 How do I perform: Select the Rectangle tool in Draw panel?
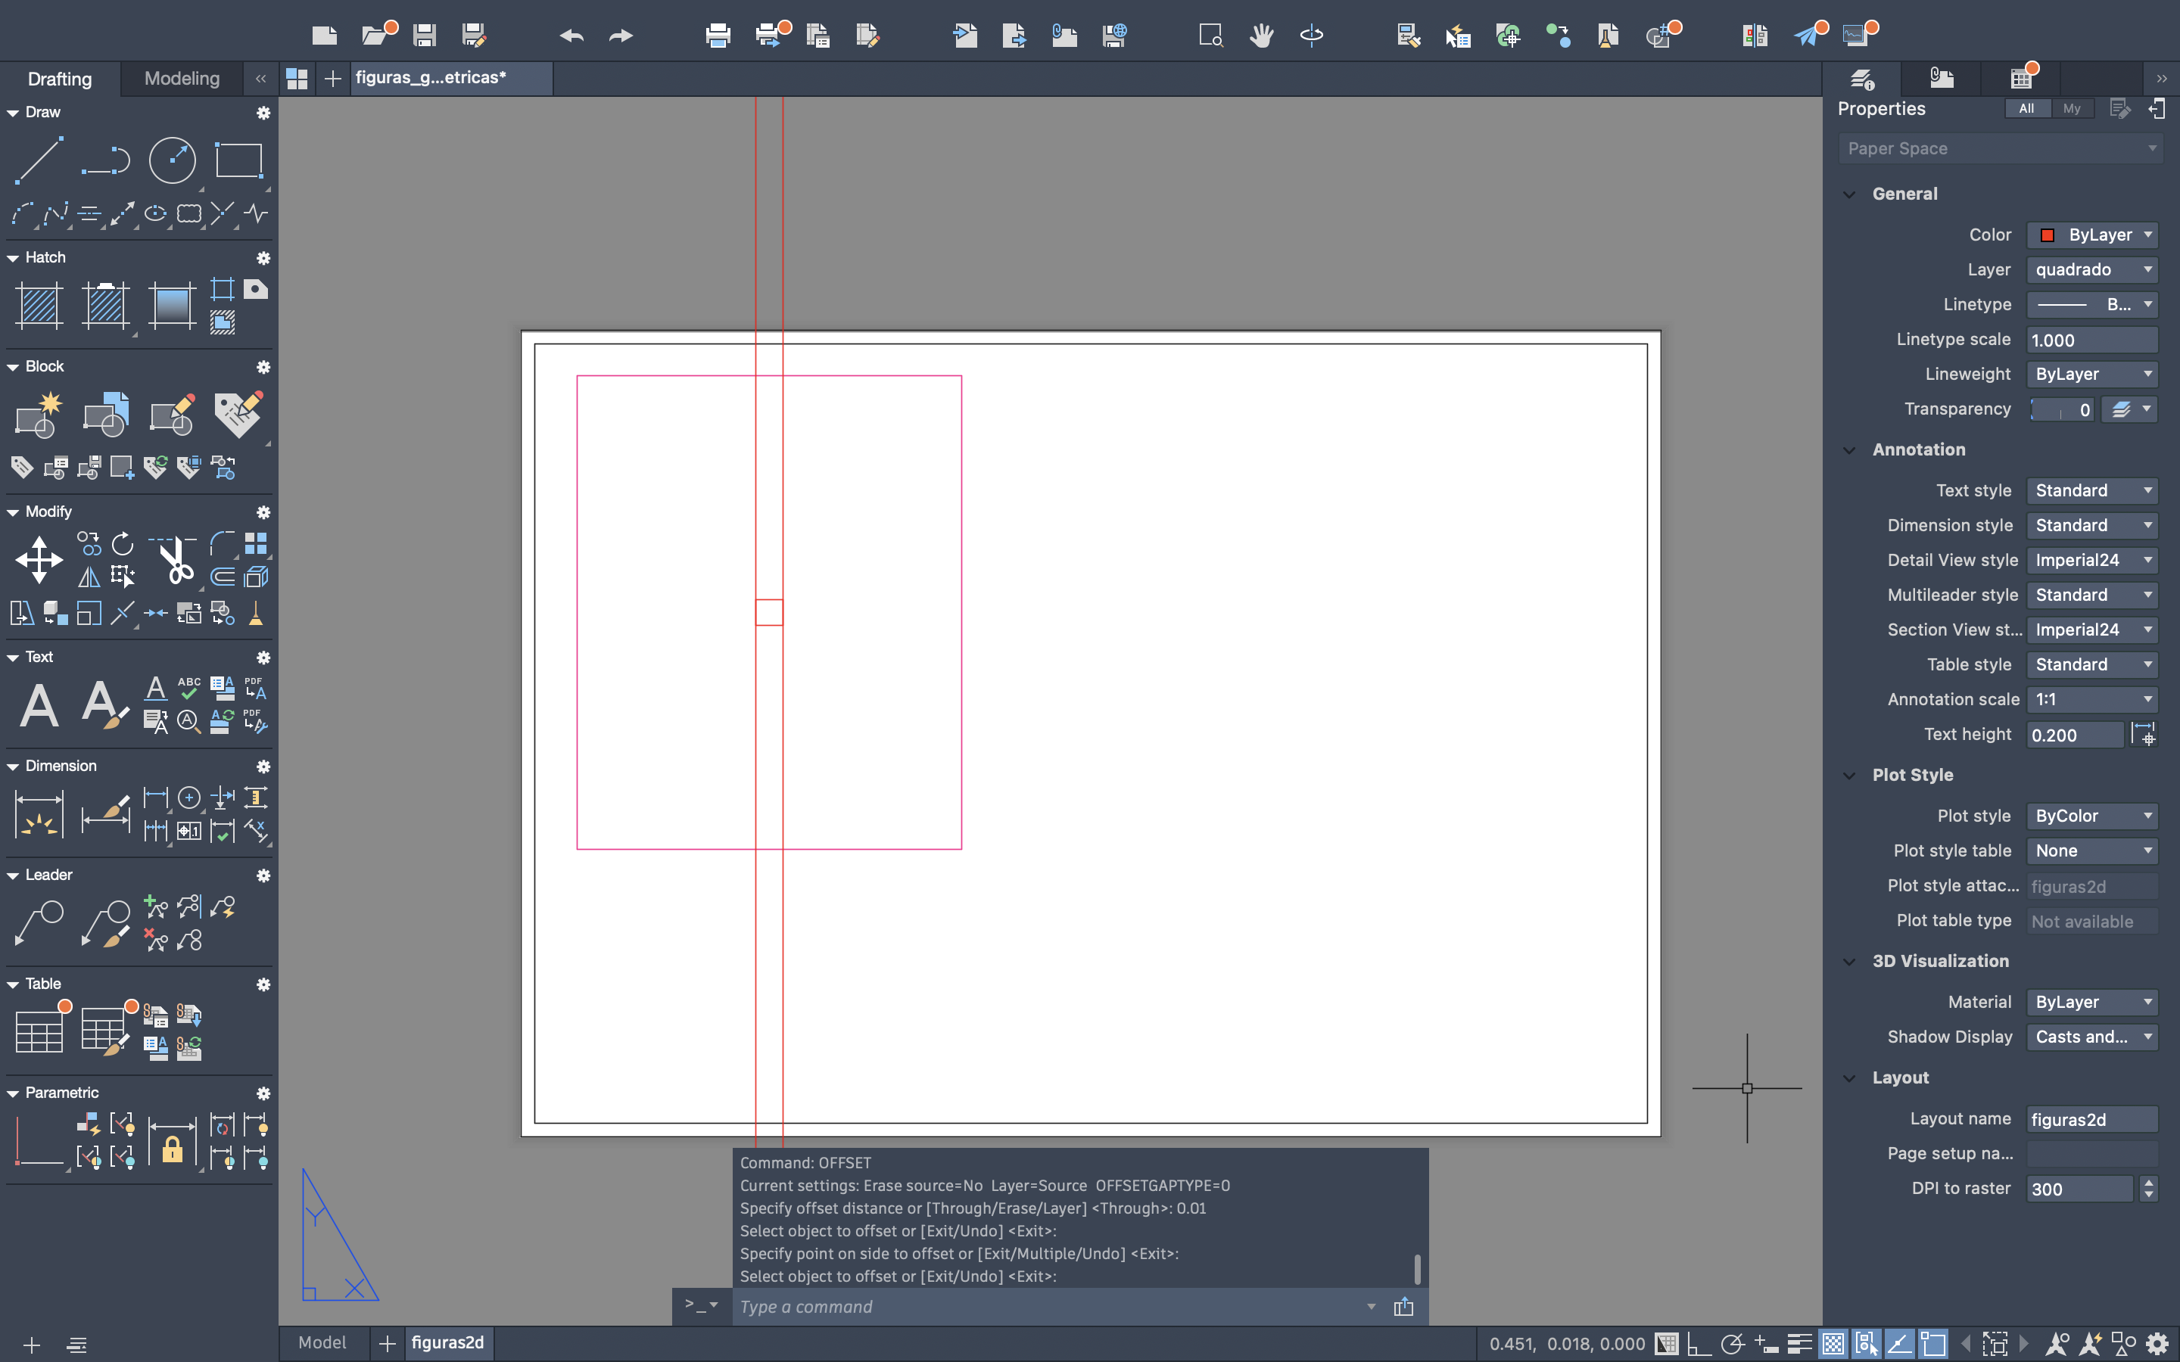238,160
